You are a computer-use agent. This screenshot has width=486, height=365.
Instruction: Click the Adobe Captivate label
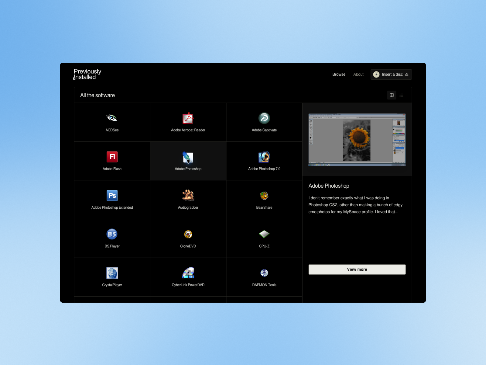pos(264,130)
